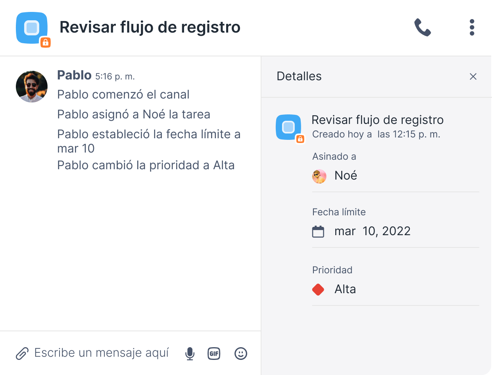The image size is (492, 375).
Task: Click the paperclip attachment icon
Action: (22, 353)
